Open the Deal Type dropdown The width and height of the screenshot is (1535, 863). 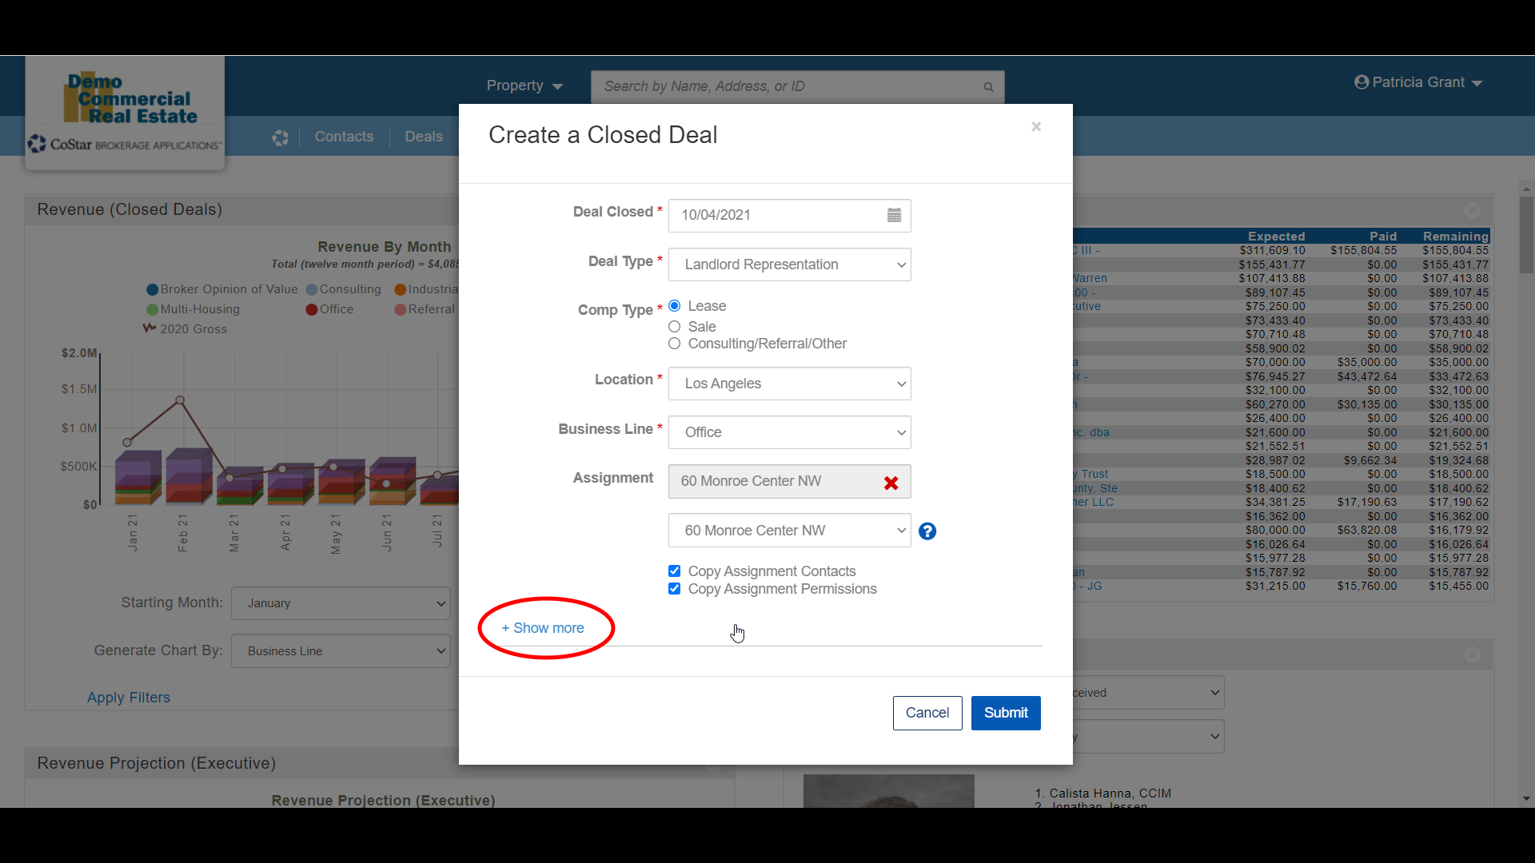(789, 264)
